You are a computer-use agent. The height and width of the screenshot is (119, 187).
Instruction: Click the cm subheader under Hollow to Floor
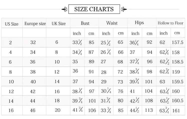pyautogui.click(x=177, y=33)
